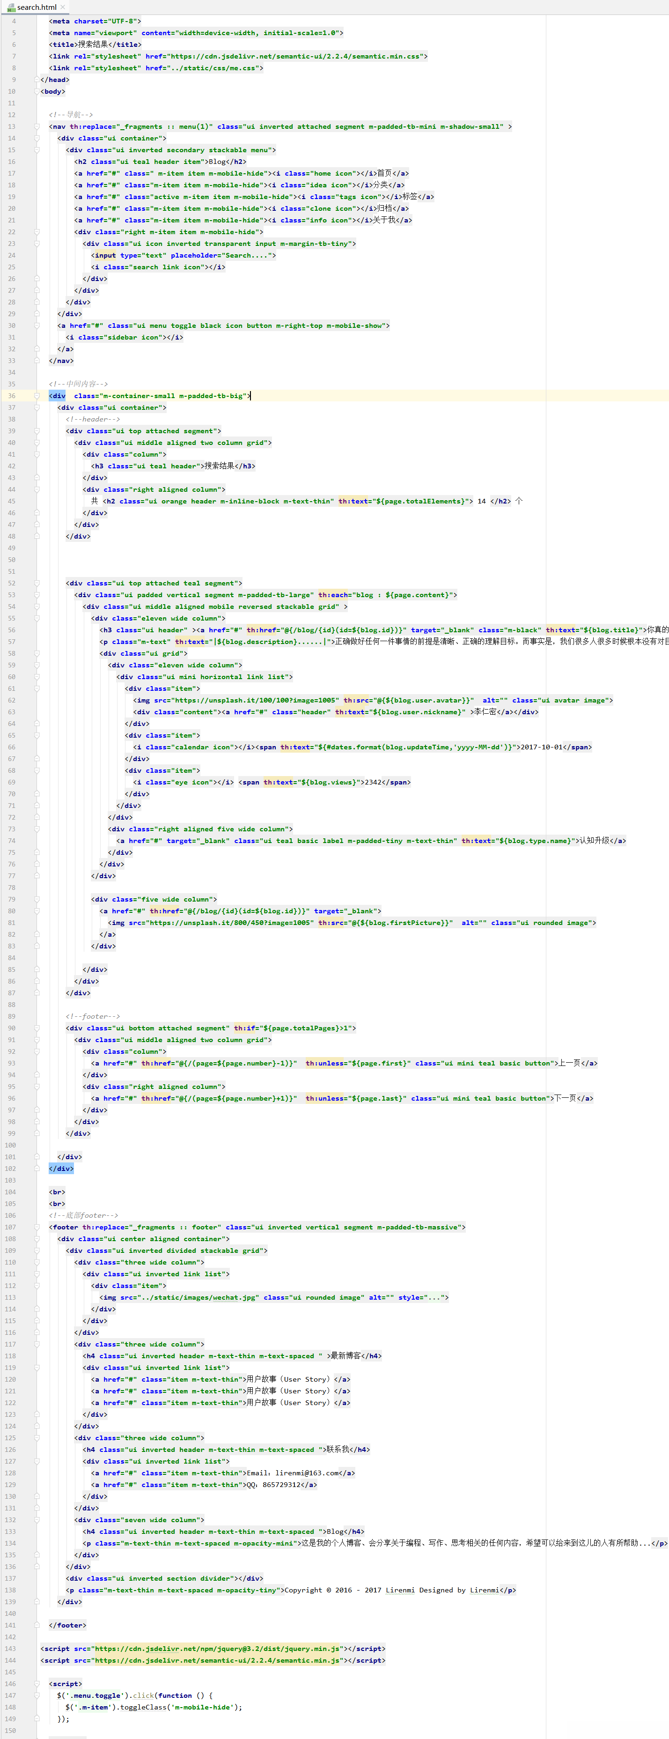Click line number 45 in the gutter
The height and width of the screenshot is (1739, 669).
[12, 501]
